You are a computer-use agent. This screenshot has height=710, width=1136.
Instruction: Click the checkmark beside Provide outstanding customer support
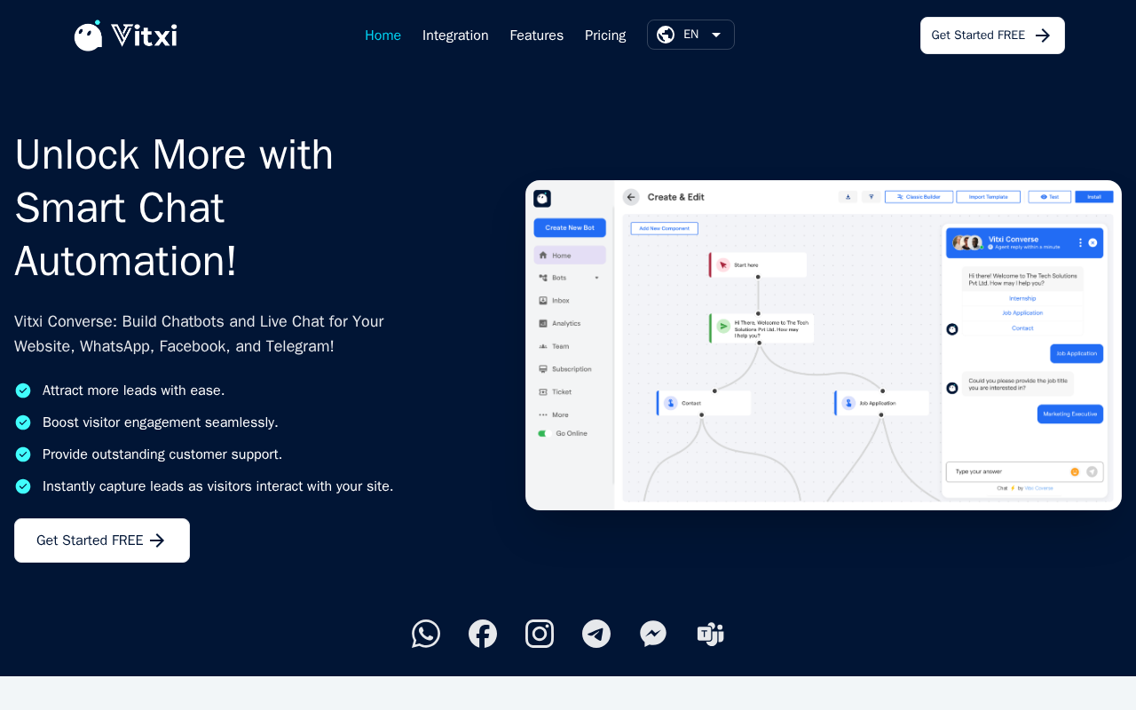click(23, 454)
